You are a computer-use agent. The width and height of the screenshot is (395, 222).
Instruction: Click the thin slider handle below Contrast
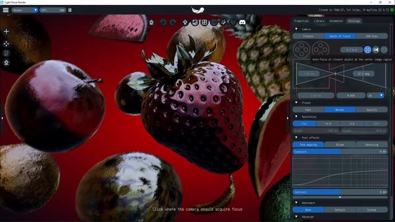[340, 197]
